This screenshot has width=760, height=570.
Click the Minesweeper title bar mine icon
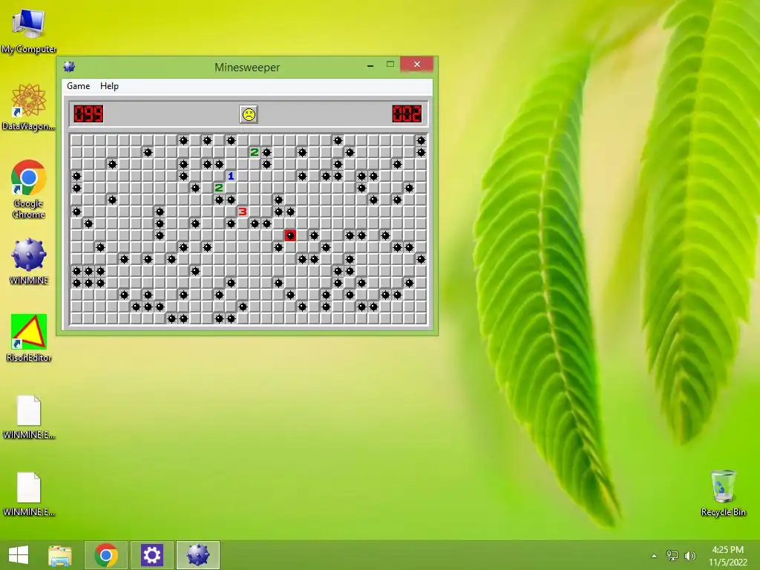(69, 67)
